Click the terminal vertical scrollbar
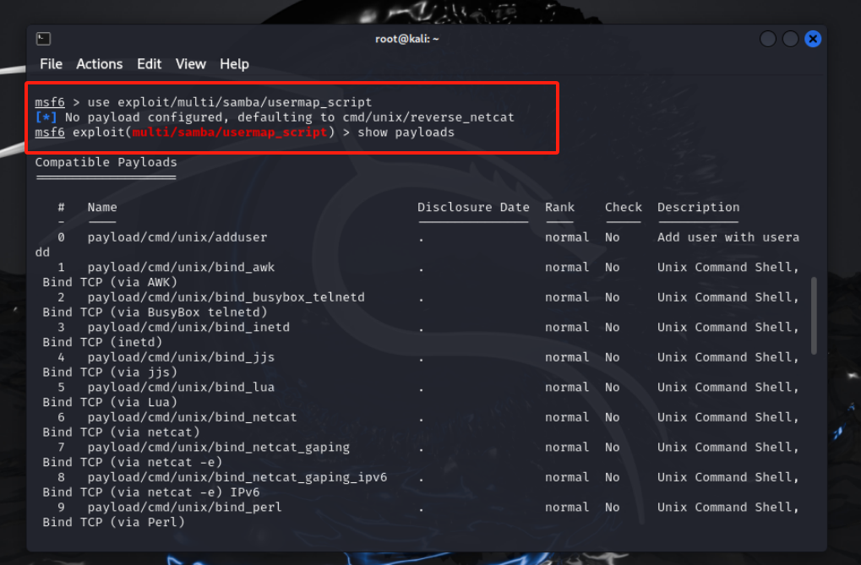This screenshot has height=565, width=861. coord(814,316)
